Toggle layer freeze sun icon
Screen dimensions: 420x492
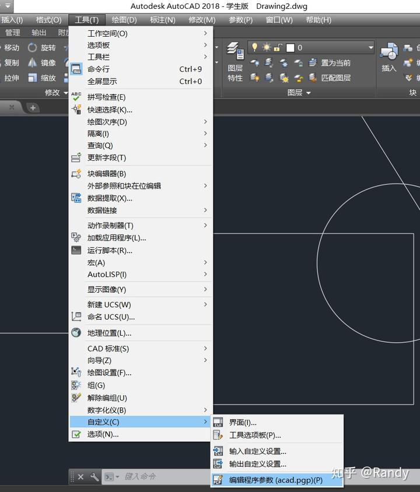[267, 47]
